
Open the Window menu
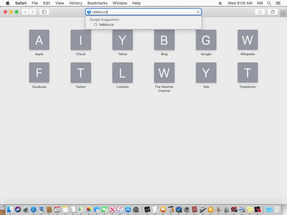(x=120, y=3)
